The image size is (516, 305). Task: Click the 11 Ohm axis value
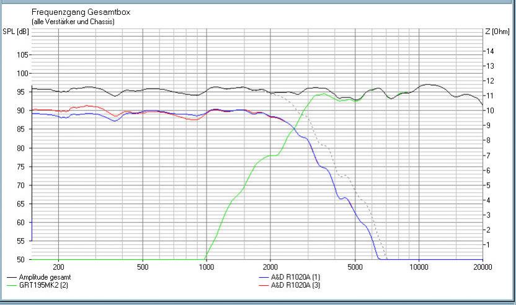[x=490, y=95]
